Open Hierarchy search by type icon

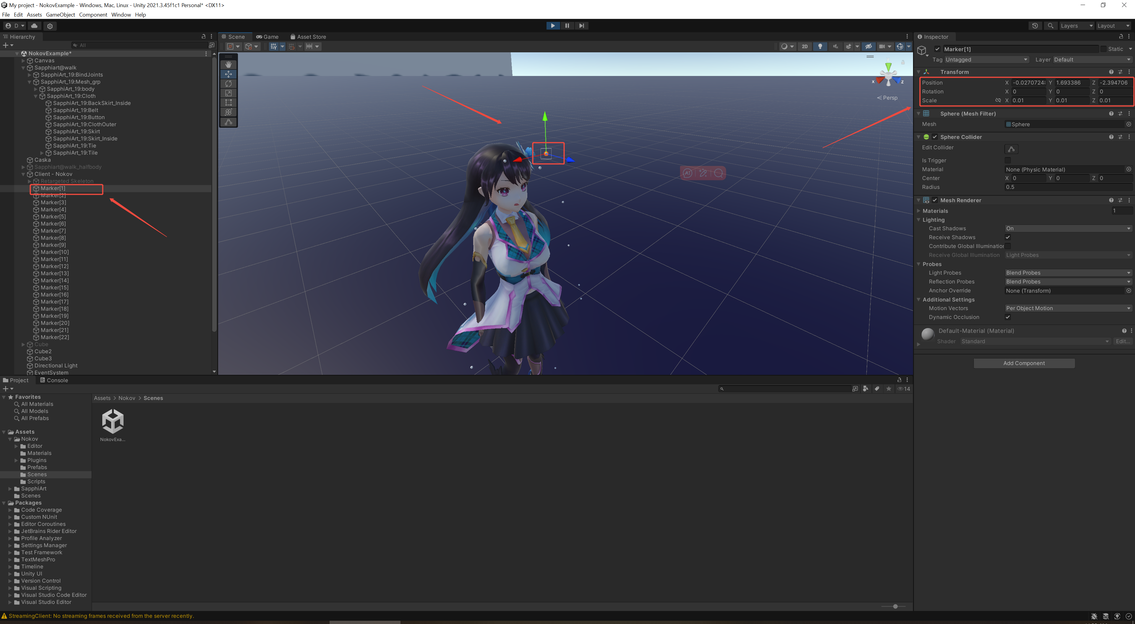click(212, 46)
